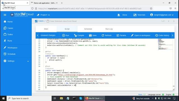Open Code History toolbar button
This screenshot has height=101, width=179.
point(162,35)
